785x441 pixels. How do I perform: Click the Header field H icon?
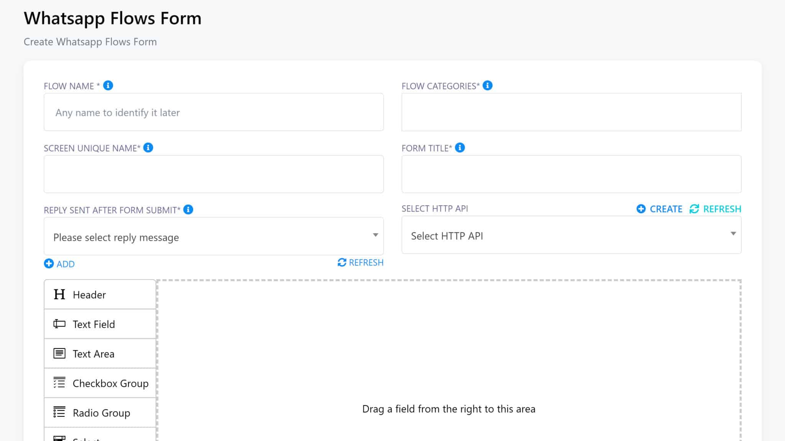59,294
